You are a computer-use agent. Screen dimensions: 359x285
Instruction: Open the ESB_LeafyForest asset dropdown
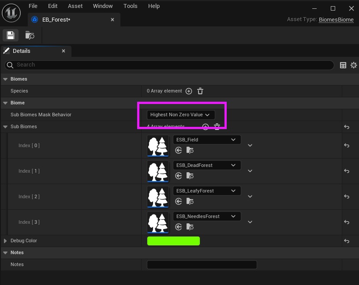(x=207, y=191)
